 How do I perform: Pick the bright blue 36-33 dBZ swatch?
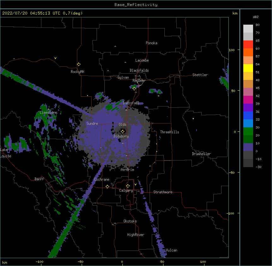[248, 115]
